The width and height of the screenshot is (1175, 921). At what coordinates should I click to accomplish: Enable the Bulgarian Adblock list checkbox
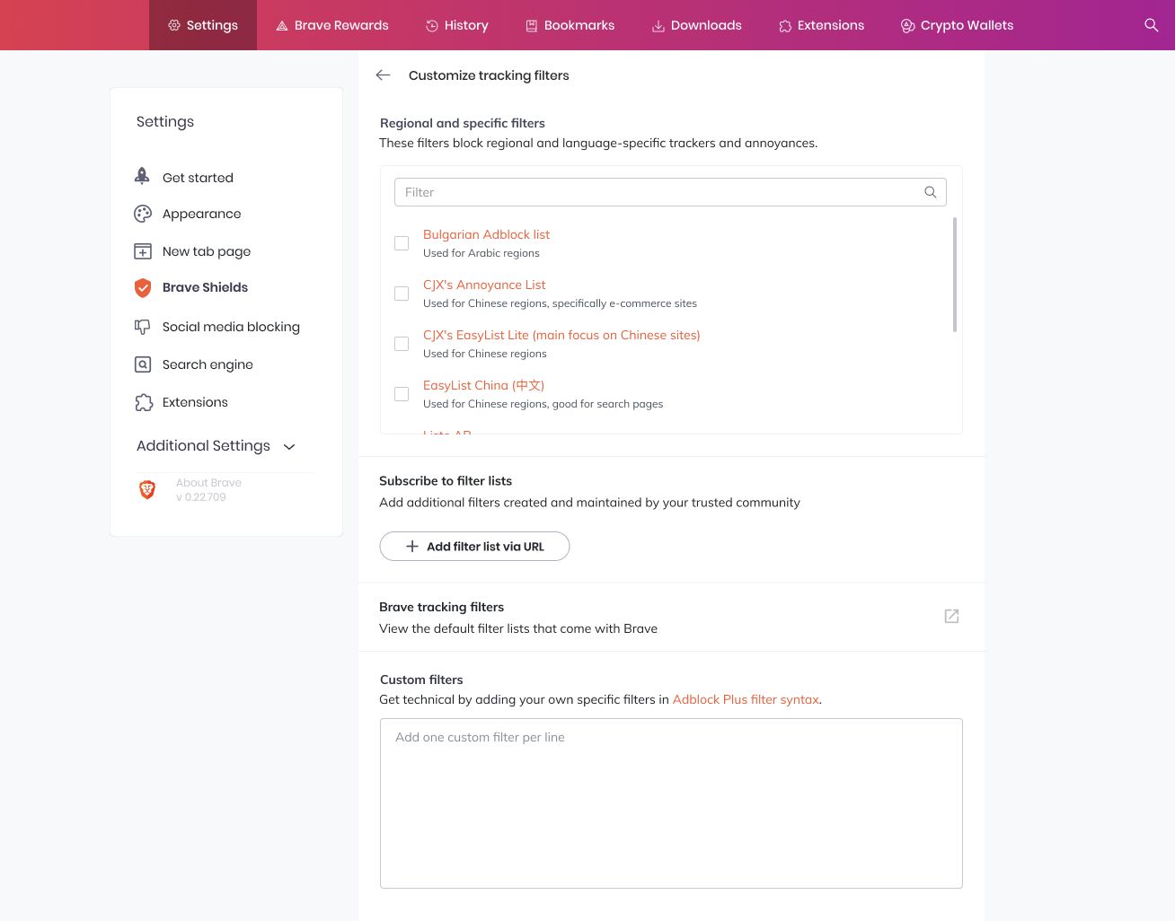click(402, 243)
